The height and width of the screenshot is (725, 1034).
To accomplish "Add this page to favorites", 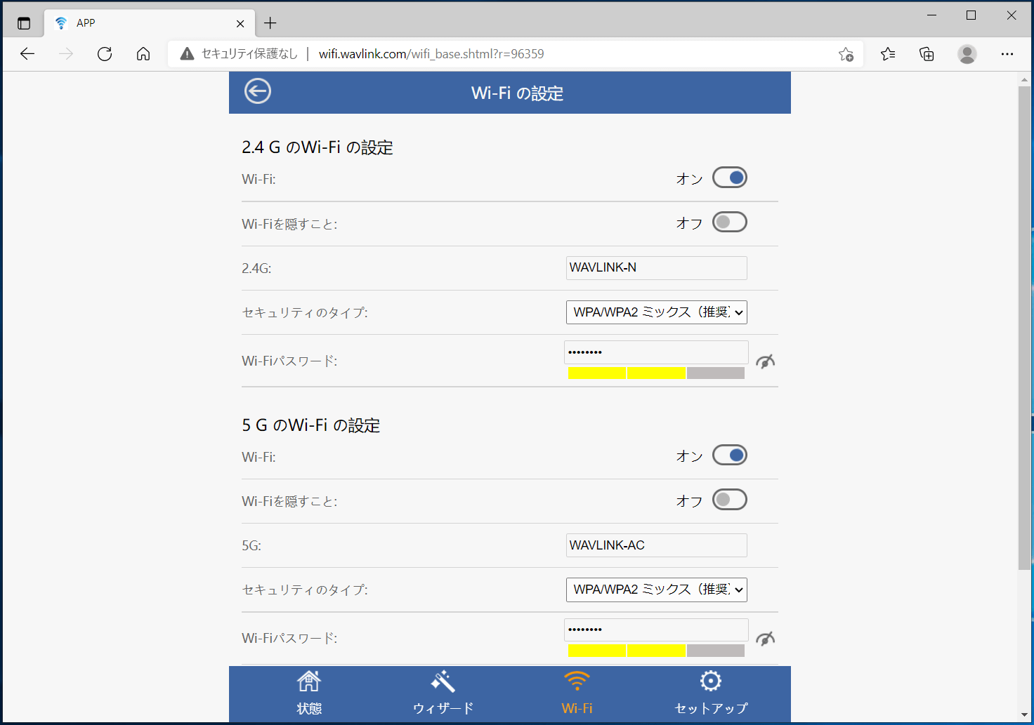I will click(846, 54).
